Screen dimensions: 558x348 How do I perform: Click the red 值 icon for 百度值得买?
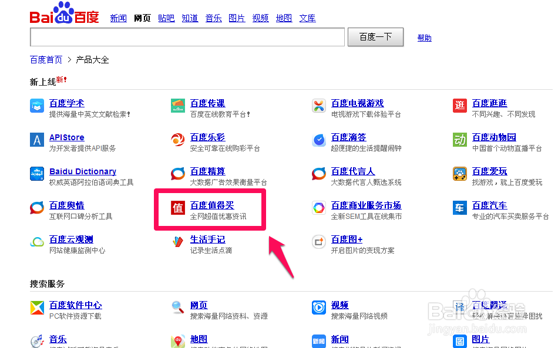tap(178, 208)
